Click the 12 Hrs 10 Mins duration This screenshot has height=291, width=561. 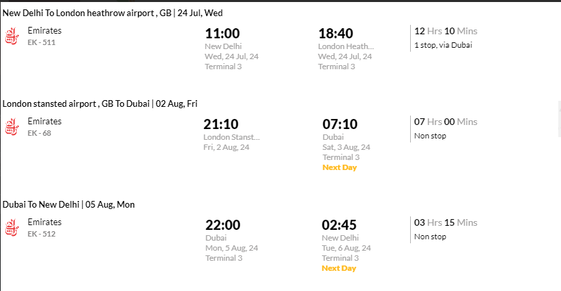446,31
